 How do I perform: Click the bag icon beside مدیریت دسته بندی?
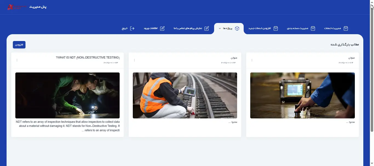pyautogui.click(x=313, y=28)
